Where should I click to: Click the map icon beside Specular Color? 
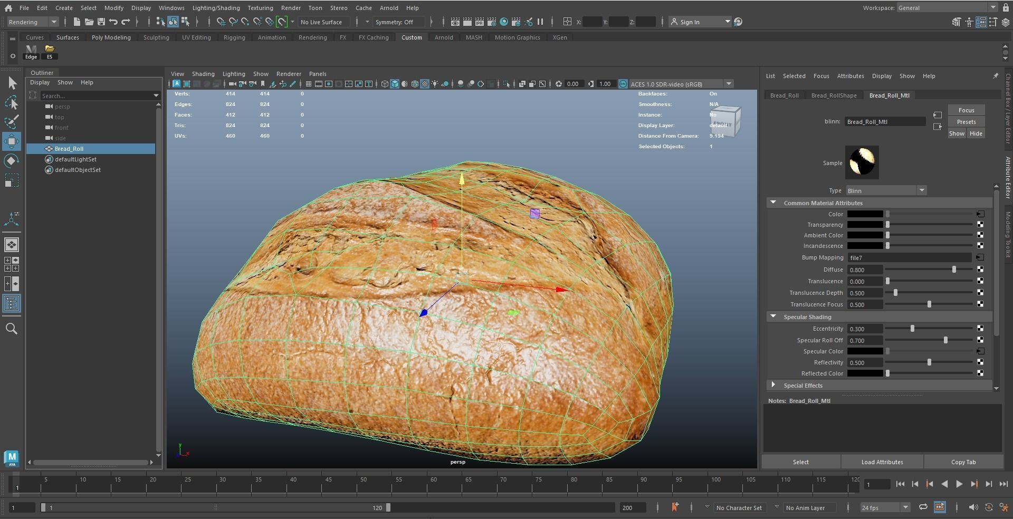980,351
